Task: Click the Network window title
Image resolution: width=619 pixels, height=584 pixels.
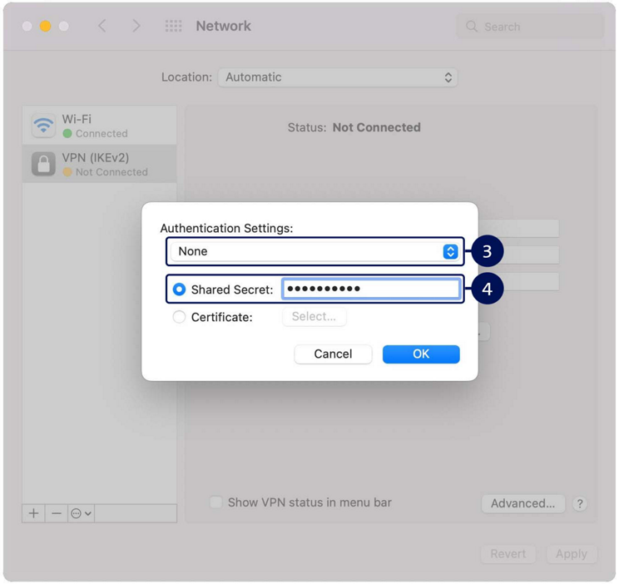Action: (224, 26)
